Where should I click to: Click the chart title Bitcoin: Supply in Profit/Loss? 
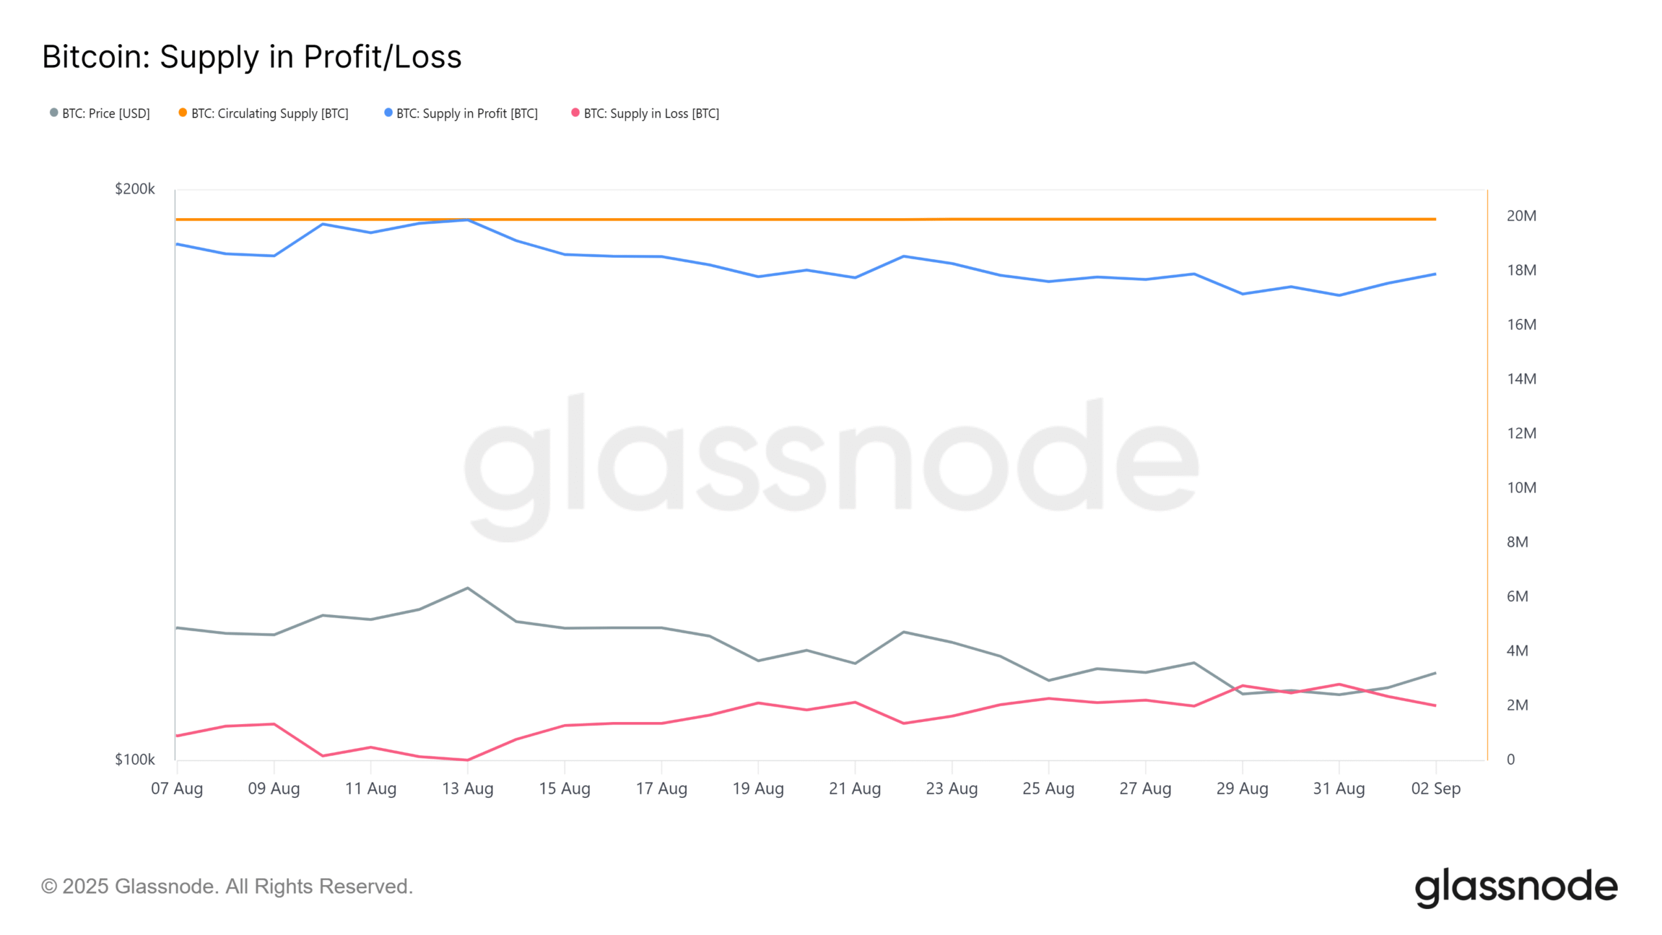point(252,56)
